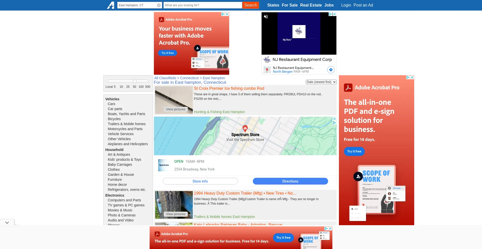Image resolution: width=482 pixels, height=249 pixels.
Task: Select Baby Carriages category
Action: click(x=120, y=164)
